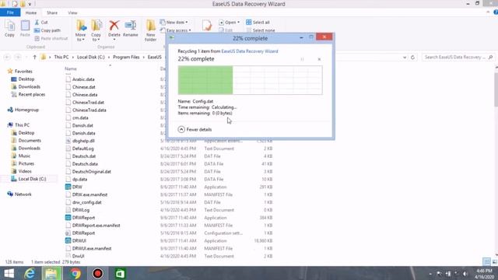
Task: Cancel the recycle operation with the X
Action: [x=319, y=59]
